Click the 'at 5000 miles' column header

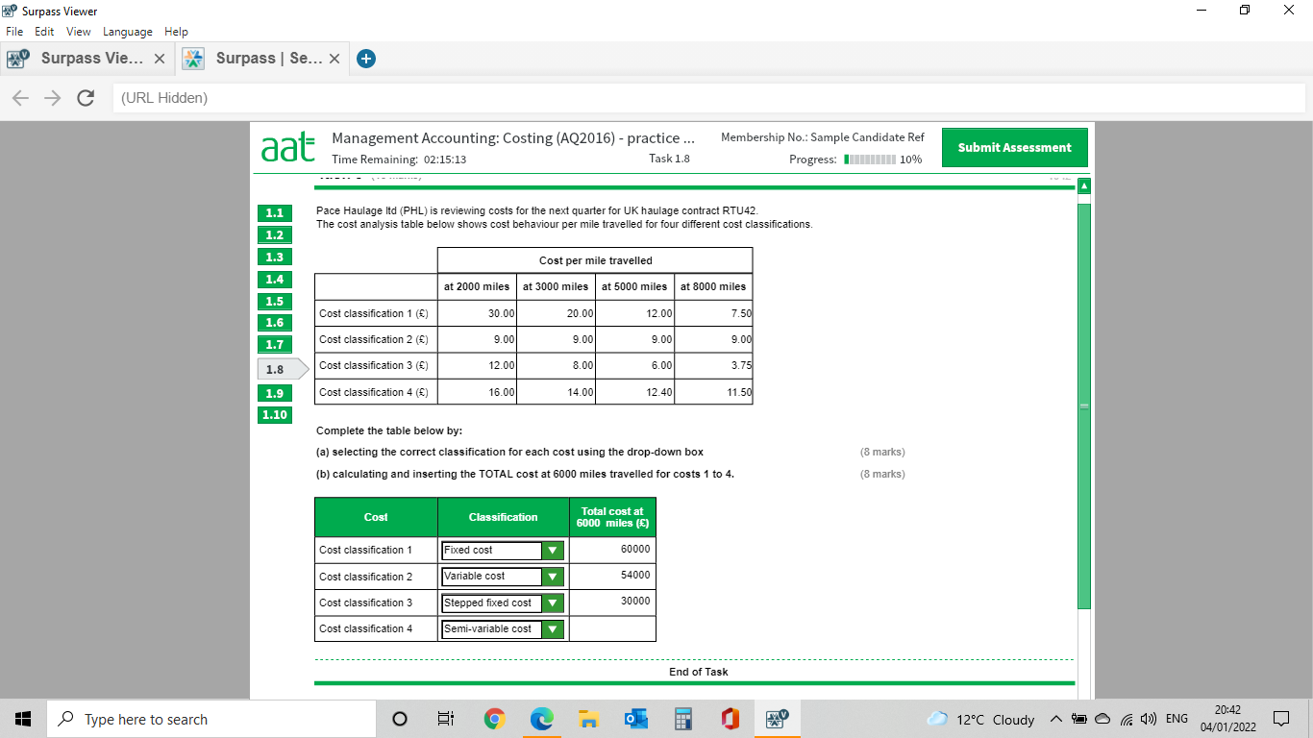tap(634, 286)
